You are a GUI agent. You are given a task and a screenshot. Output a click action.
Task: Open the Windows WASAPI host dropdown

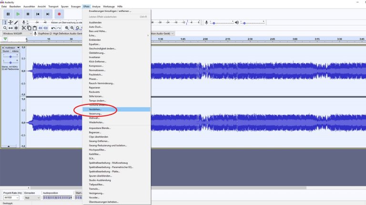17,34
